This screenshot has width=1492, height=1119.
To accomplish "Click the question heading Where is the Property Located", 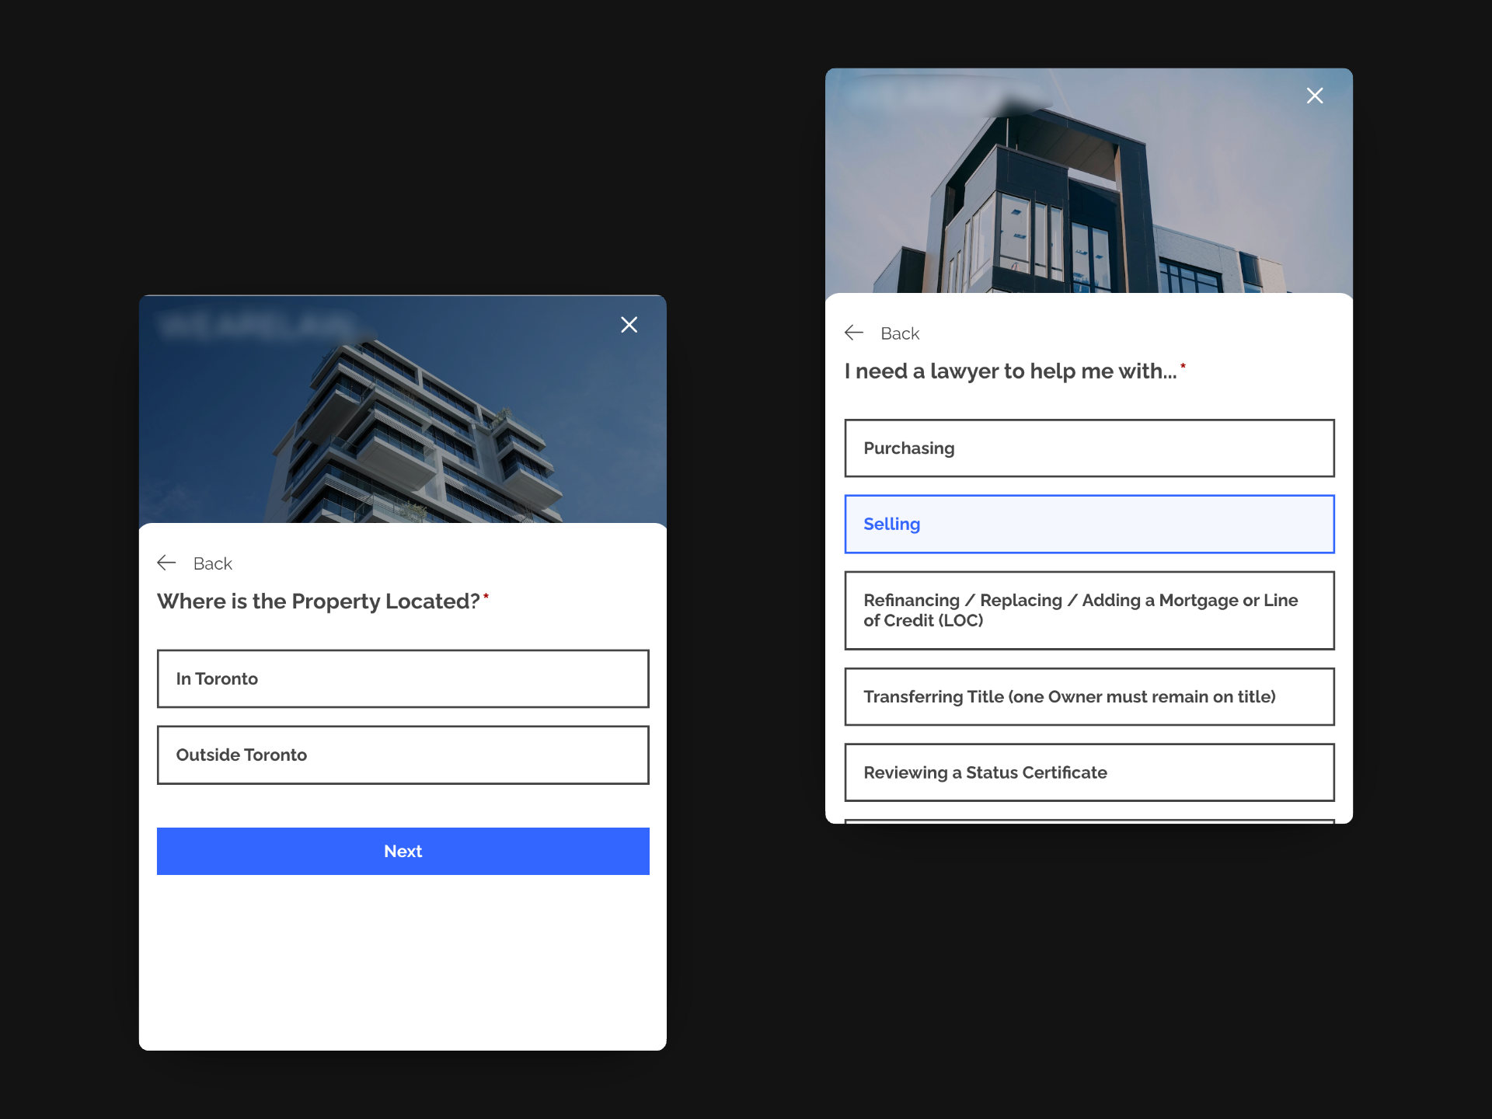I will click(x=318, y=601).
